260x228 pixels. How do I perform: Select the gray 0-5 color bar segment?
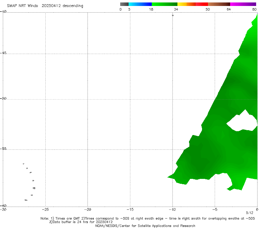click(x=124, y=4)
